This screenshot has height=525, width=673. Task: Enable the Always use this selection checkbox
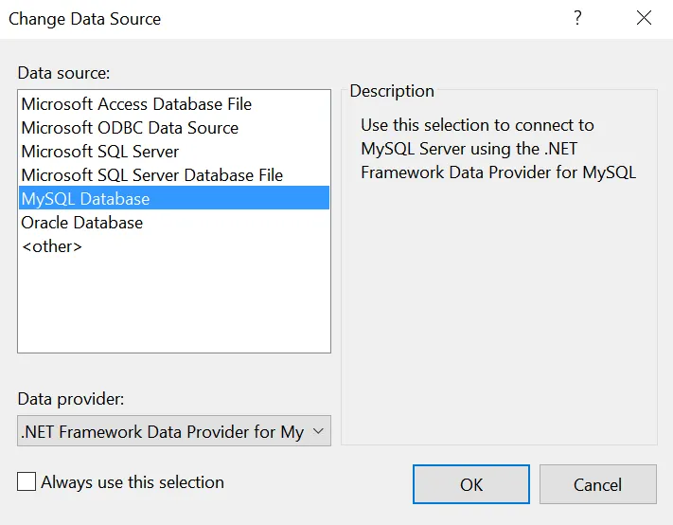[x=27, y=482]
